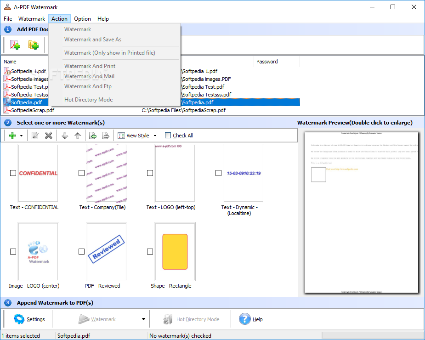
Task: Select the A-PDF logo image thumbnail
Action: (38, 252)
